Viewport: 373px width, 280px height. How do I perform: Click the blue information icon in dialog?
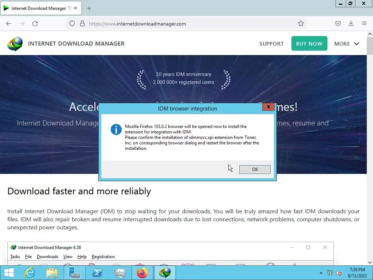(x=116, y=129)
